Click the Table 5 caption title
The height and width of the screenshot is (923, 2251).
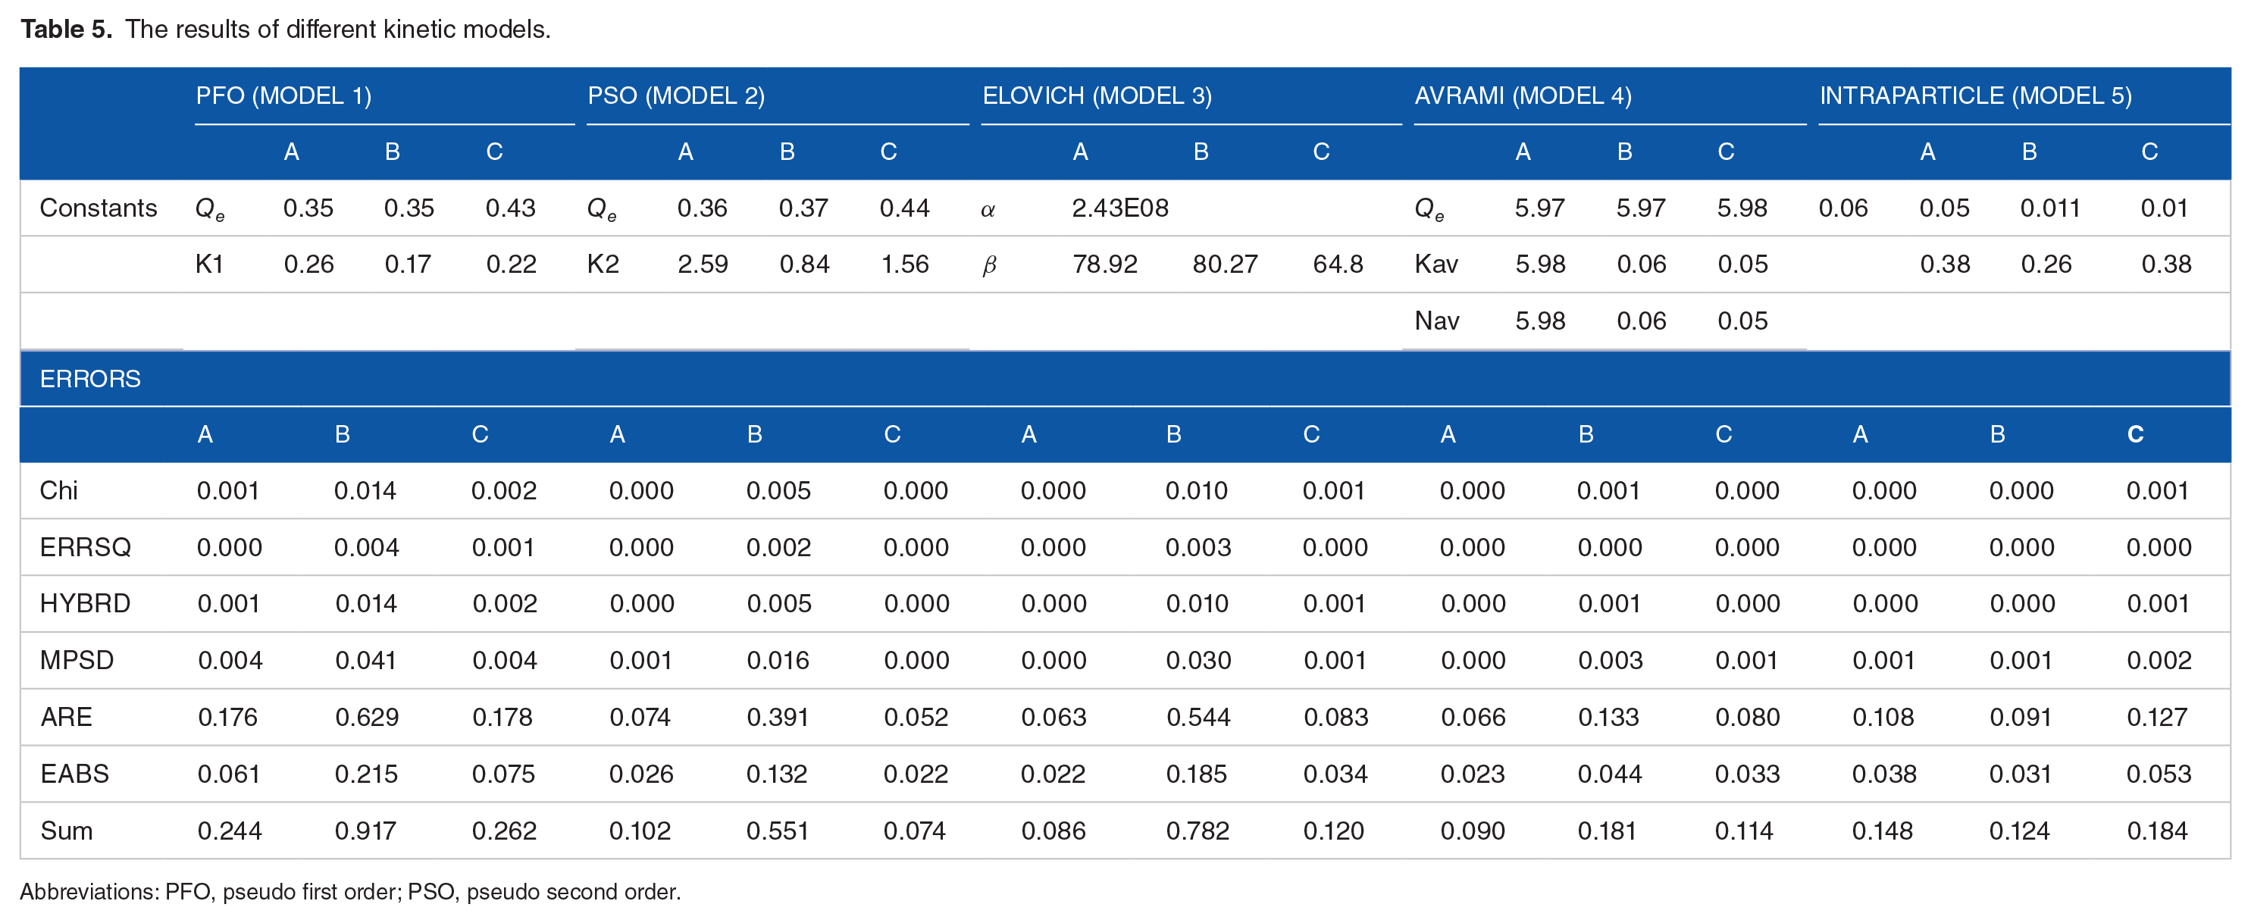285,29
